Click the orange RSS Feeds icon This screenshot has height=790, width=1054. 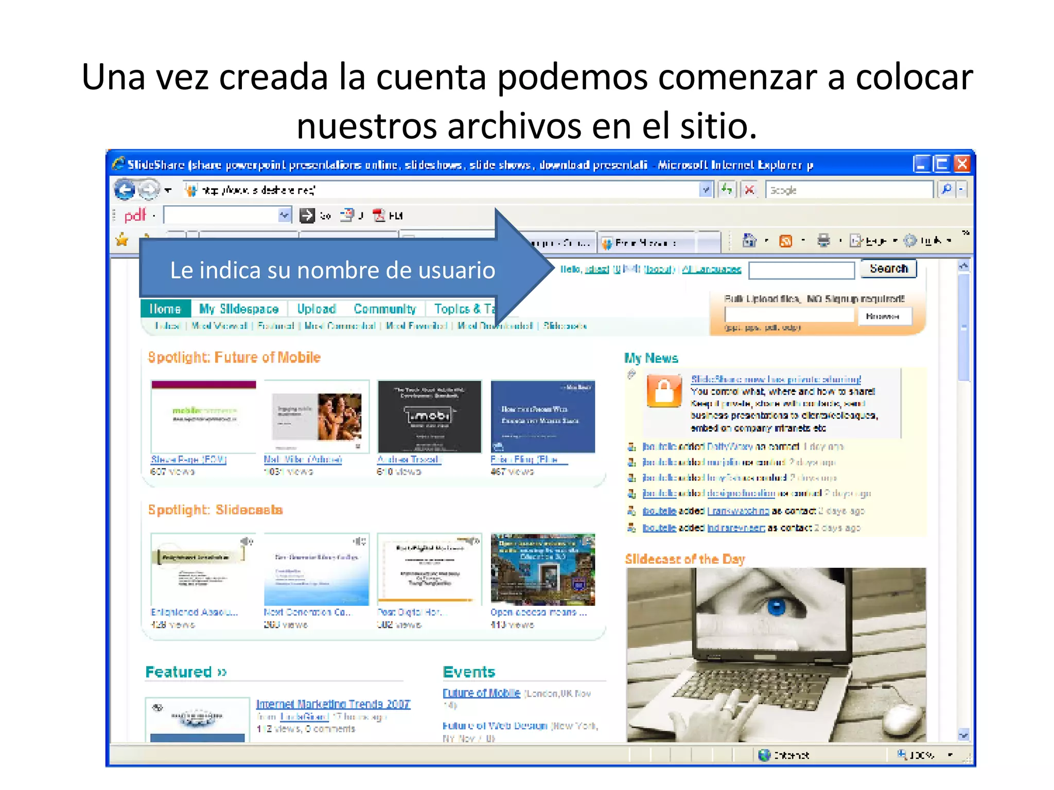[x=785, y=241]
